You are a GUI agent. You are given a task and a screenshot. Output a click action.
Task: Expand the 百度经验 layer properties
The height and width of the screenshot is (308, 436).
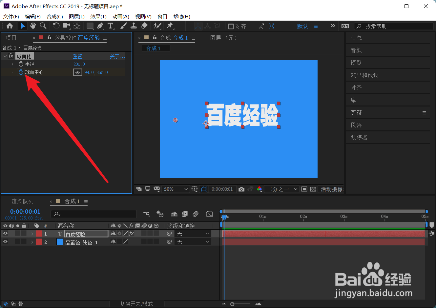[x=32, y=234]
